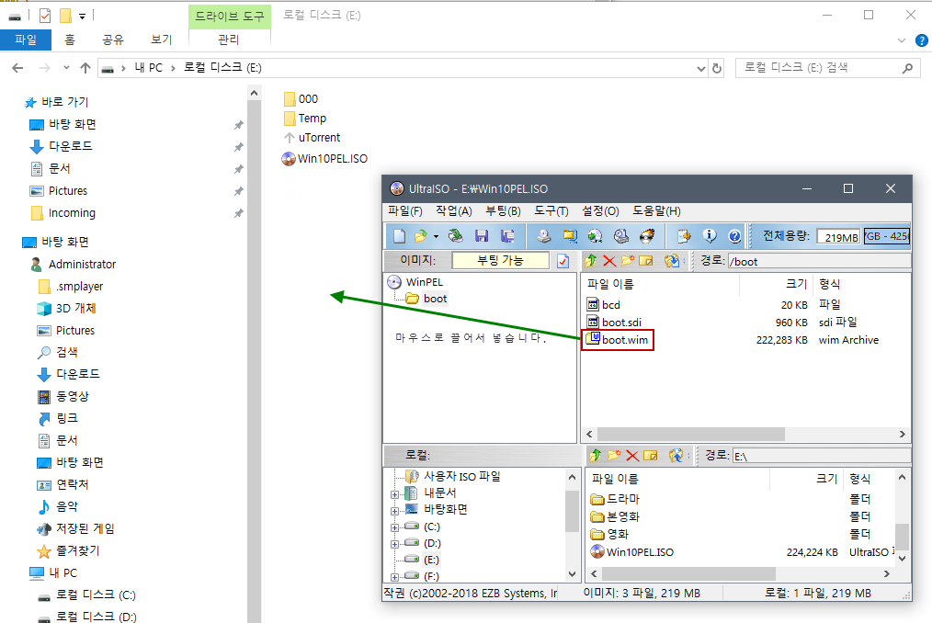Screen dimensions: 932x623
Task: Open the 파일(F) menu in UltraISO
Action: 404,211
